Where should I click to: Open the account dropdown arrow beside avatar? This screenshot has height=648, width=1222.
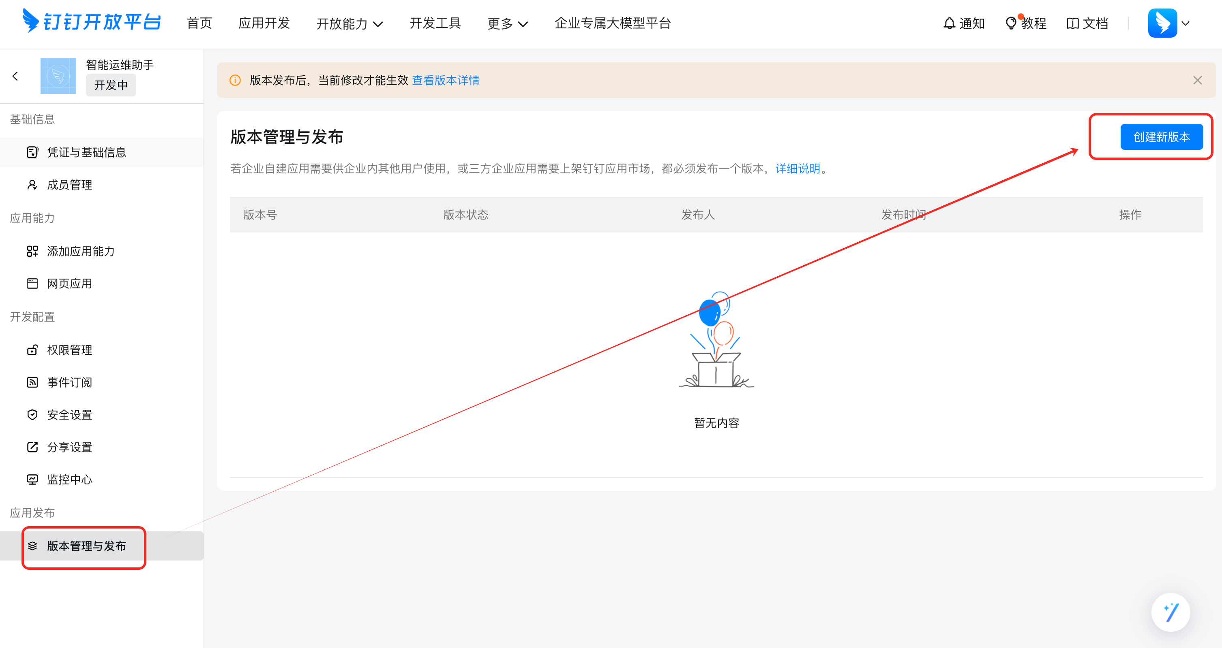point(1186,23)
